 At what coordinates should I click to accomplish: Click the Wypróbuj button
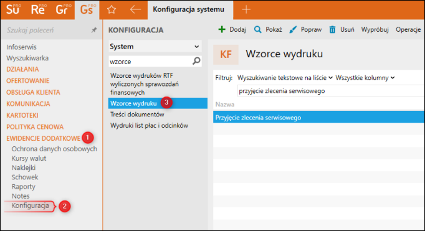point(375,29)
